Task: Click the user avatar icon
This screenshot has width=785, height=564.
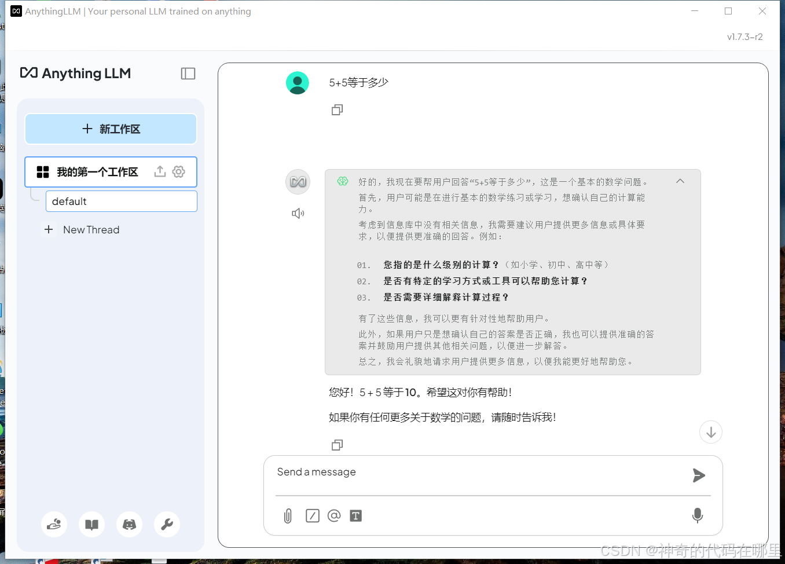Action: [x=298, y=83]
